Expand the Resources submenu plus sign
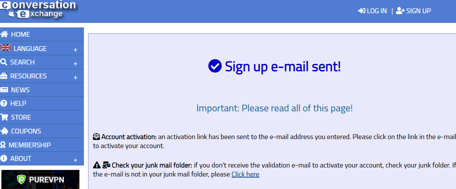 75,78
